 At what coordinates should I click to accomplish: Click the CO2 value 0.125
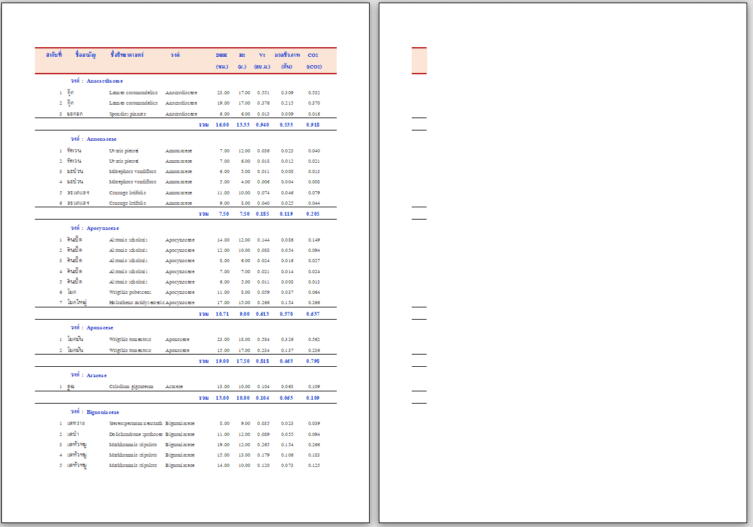coord(314,466)
